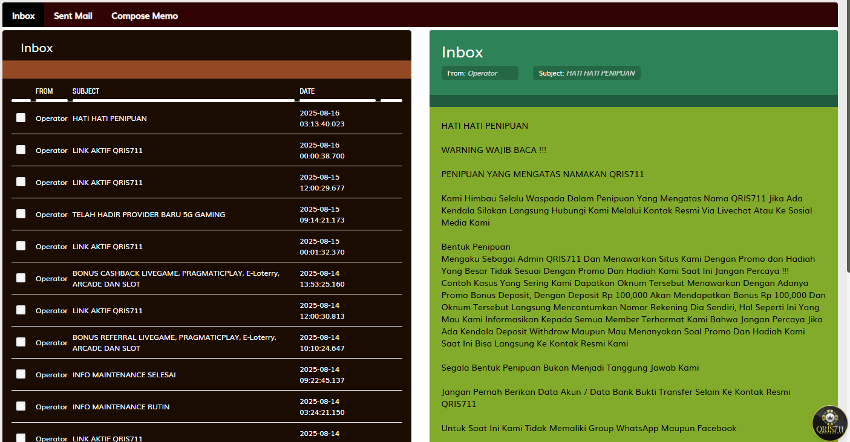Open INFO MAINTENANCE SELESAI message
The image size is (850, 442).
pyautogui.click(x=124, y=375)
